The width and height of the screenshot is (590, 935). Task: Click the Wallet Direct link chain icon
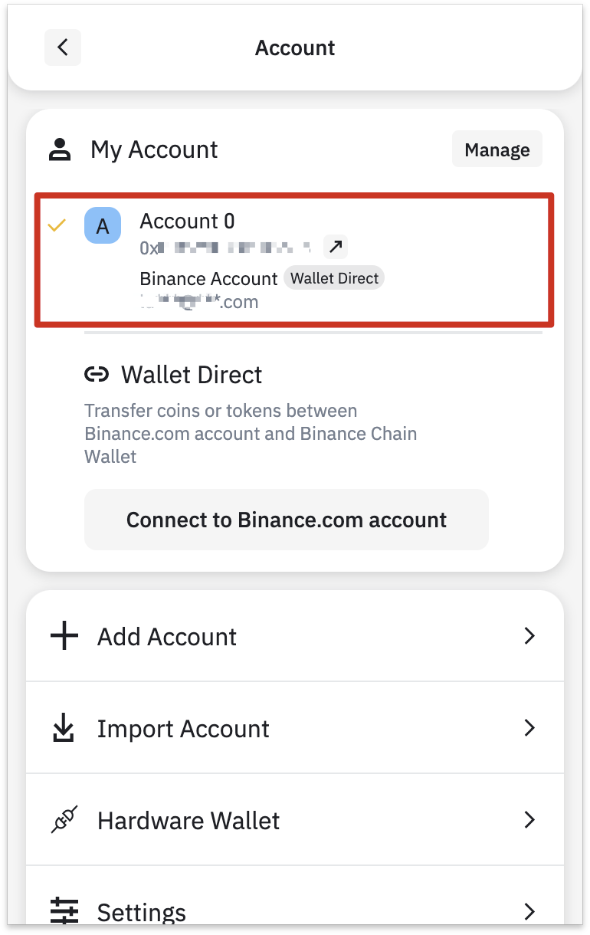pyautogui.click(x=96, y=375)
